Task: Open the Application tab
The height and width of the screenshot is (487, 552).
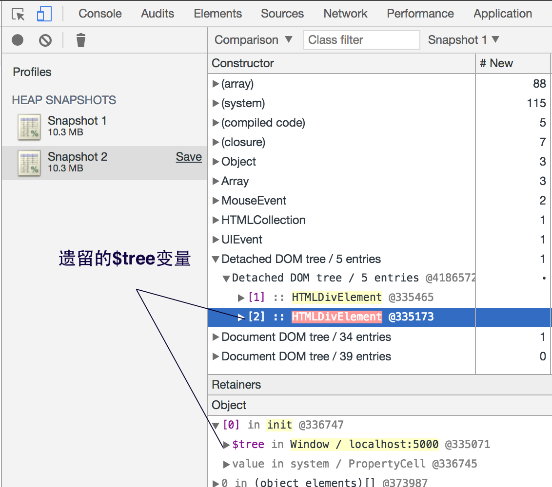Action: coord(503,13)
